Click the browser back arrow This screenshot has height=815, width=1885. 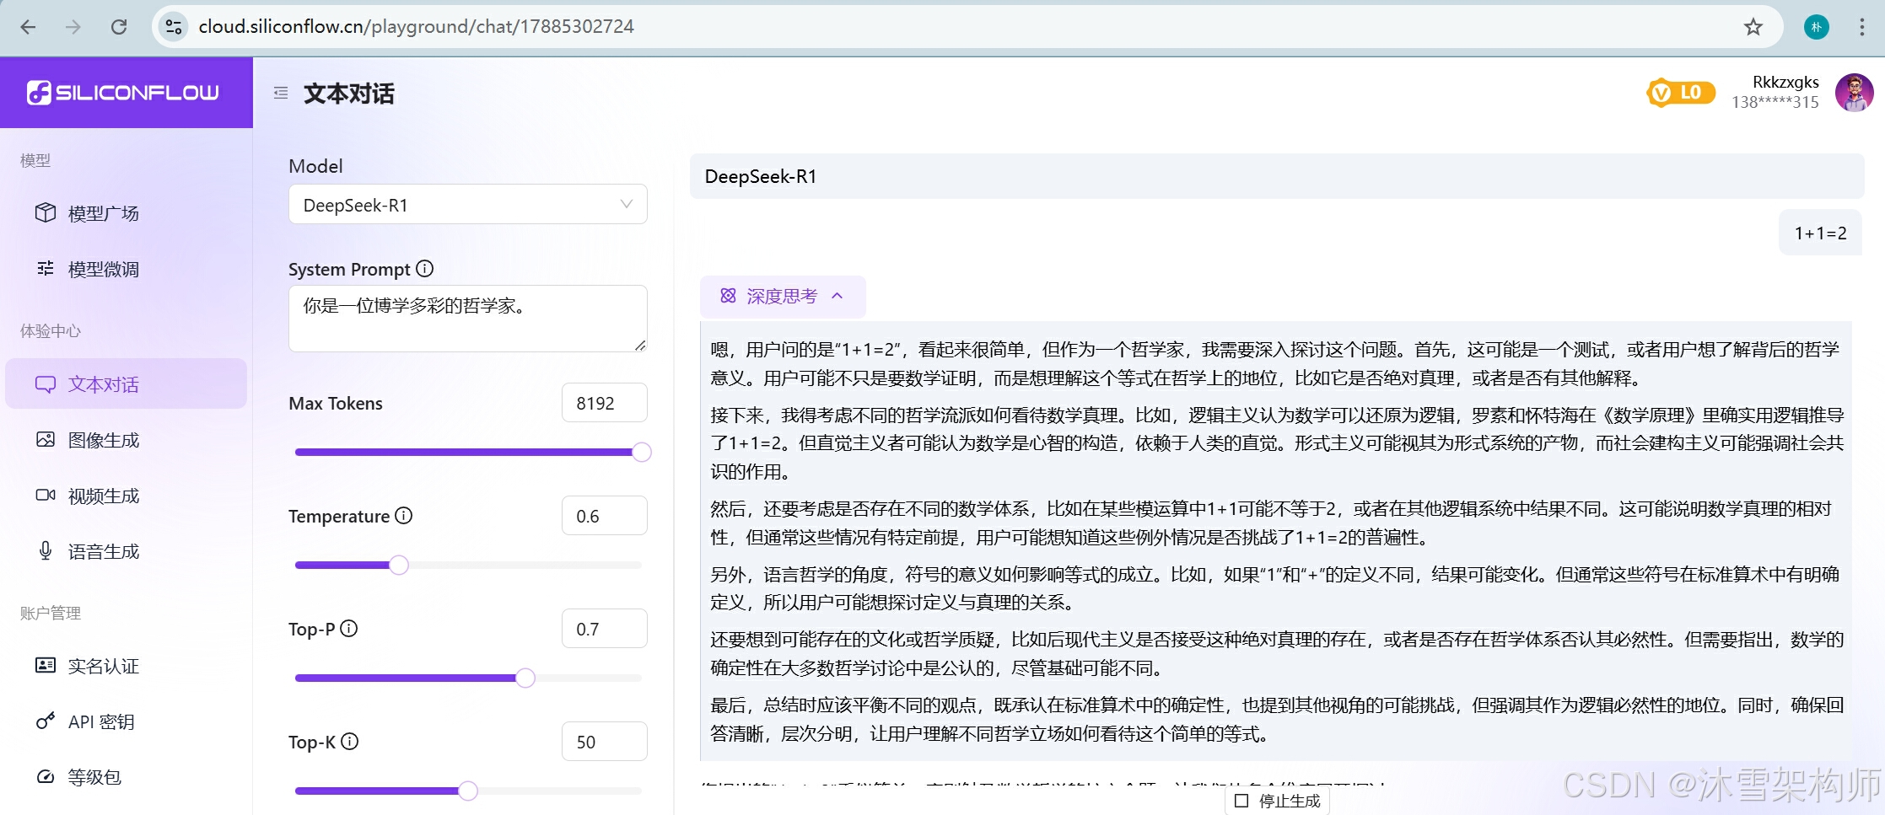click(28, 27)
